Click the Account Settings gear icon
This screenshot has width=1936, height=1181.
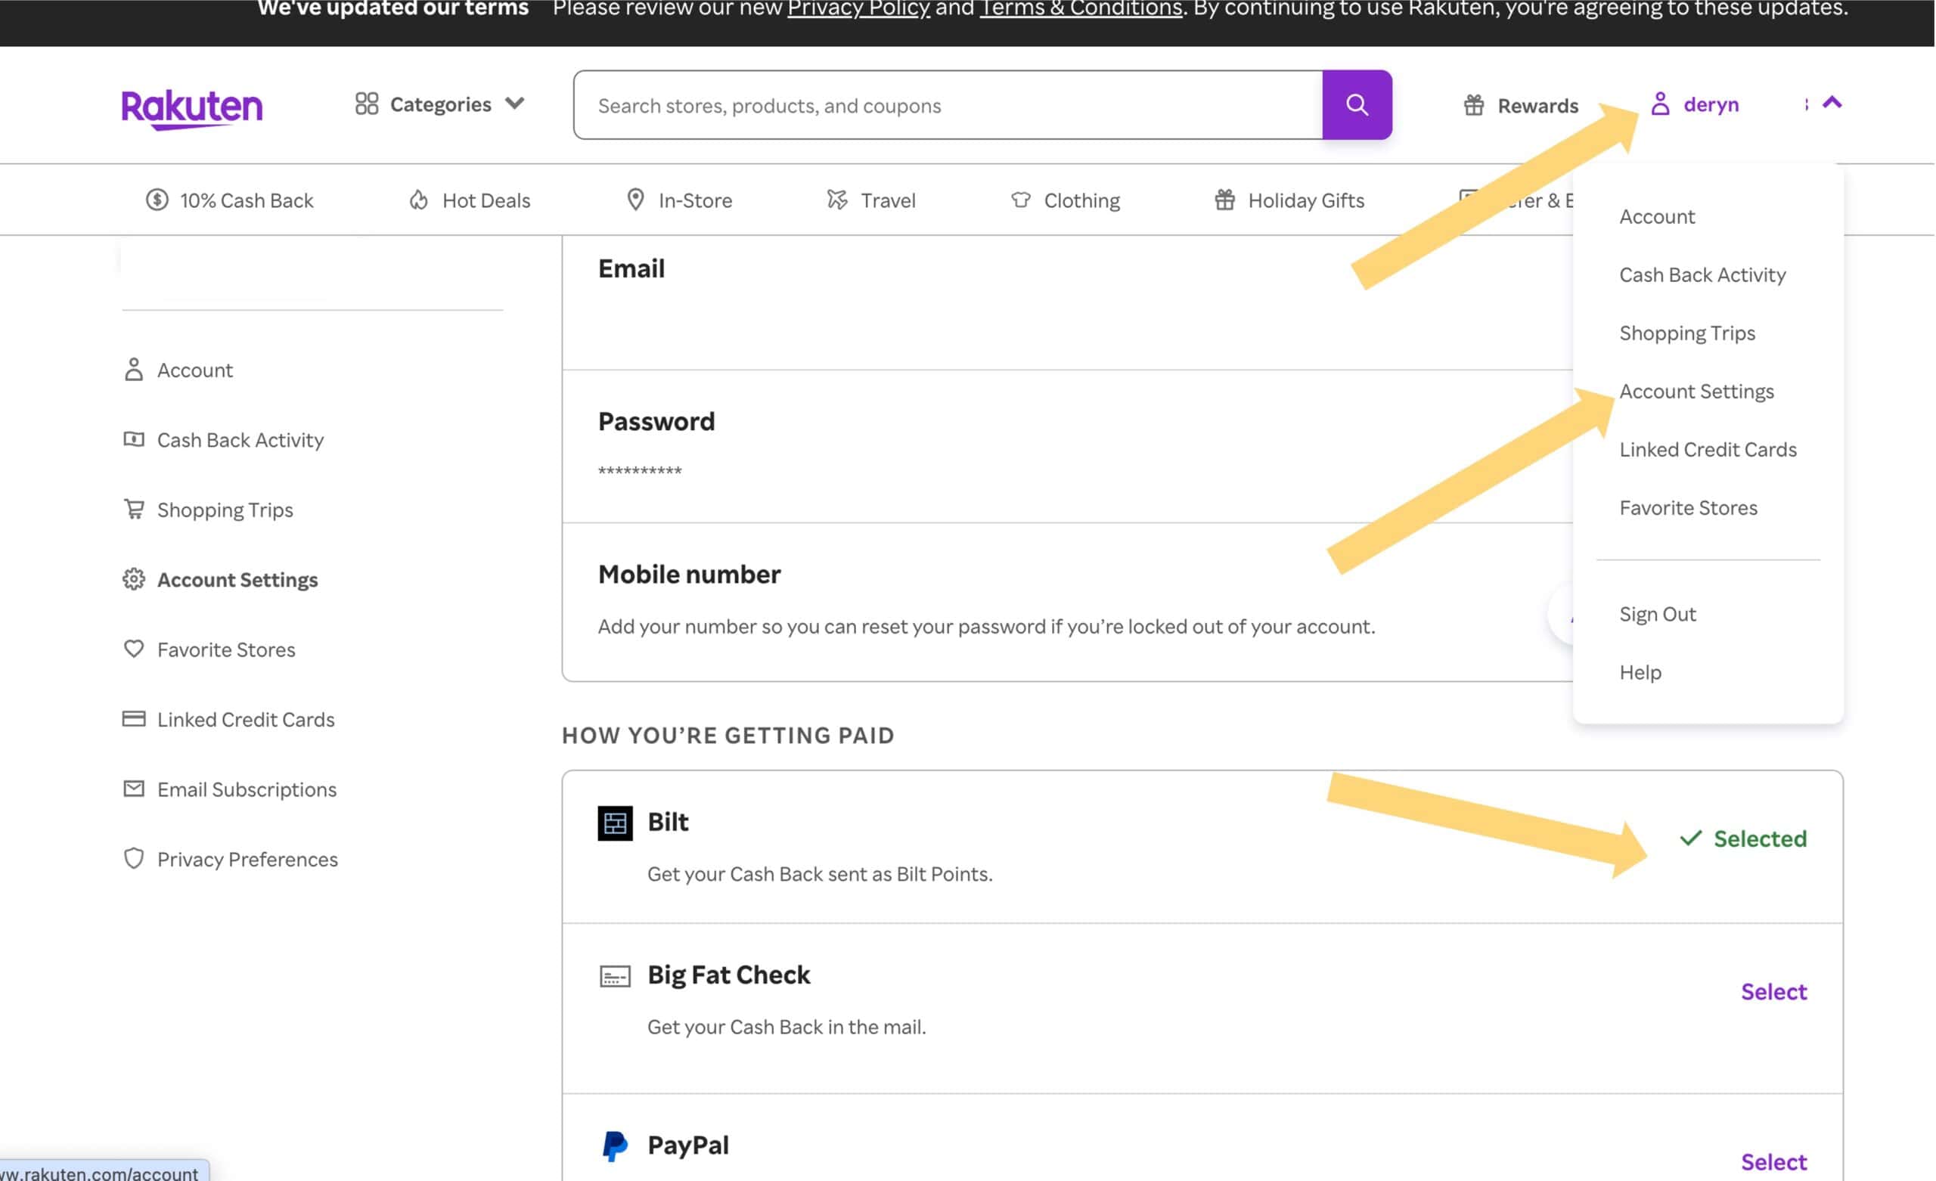click(134, 579)
